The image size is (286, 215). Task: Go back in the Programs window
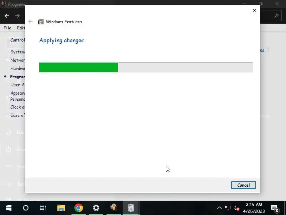(7, 16)
